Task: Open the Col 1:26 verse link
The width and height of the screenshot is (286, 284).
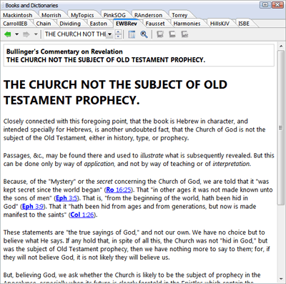Action: (82, 215)
